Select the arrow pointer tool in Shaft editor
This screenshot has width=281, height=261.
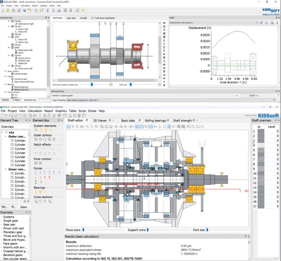click(x=68, y=126)
